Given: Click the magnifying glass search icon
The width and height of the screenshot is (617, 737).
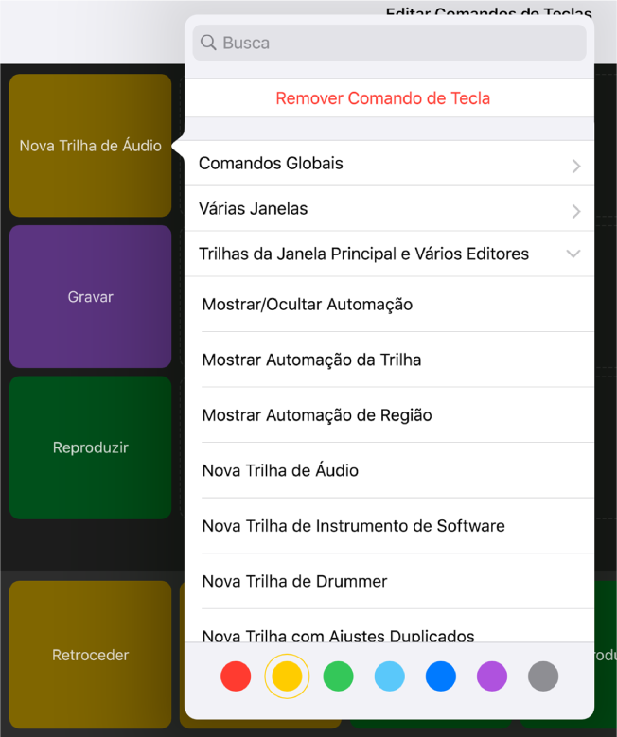Looking at the screenshot, I should click(208, 43).
